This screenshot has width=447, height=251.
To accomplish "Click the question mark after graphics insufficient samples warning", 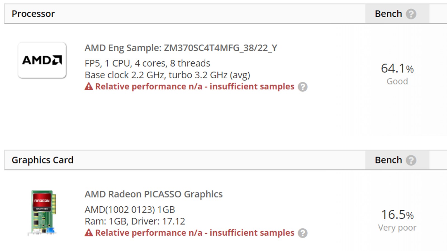I will point(303,233).
